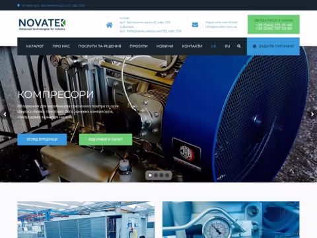The image size is (317, 238).
Task: Click phone number +38 (044) 221-01-49
Action: (x=273, y=25)
